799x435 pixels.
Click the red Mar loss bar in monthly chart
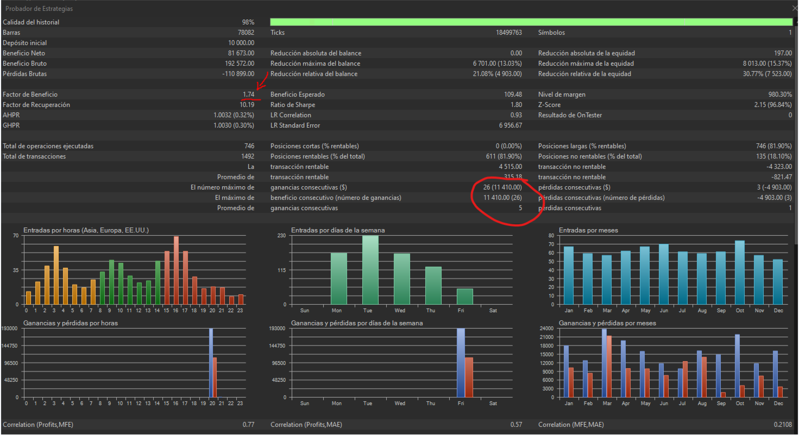pyautogui.click(x=609, y=367)
